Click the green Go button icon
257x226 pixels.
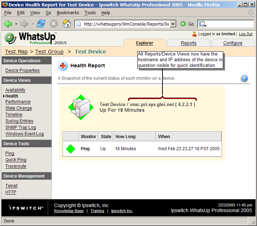click(x=183, y=24)
